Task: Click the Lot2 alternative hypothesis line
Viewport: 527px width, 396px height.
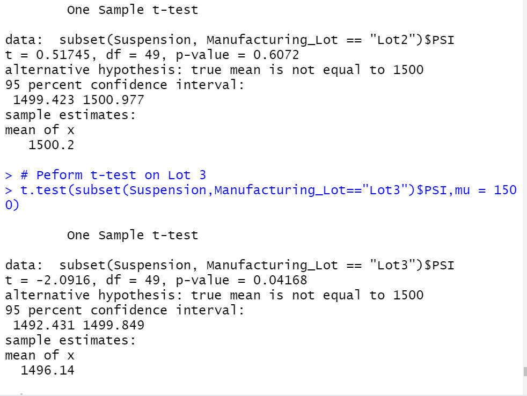Action: pos(214,70)
